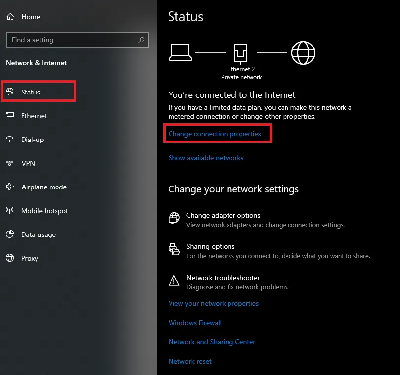The image size is (400, 375).
Task: Click the Network reset link
Action: [x=190, y=361]
